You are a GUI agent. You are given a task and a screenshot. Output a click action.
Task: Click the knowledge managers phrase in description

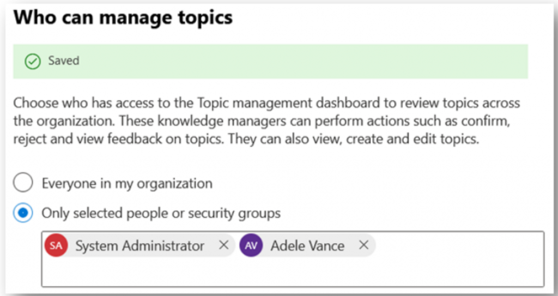point(222,121)
